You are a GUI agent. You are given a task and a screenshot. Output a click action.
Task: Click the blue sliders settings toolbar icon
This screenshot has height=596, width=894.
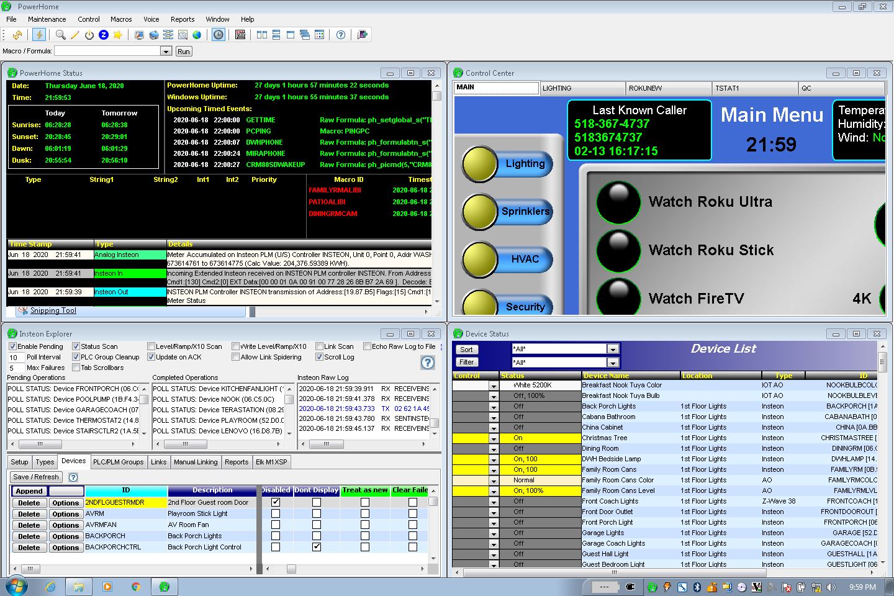168,35
